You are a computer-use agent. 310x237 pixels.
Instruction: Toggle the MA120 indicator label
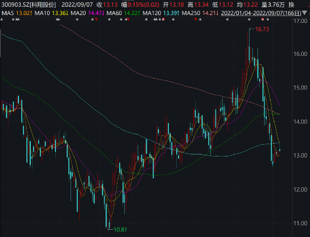coord(152,13)
